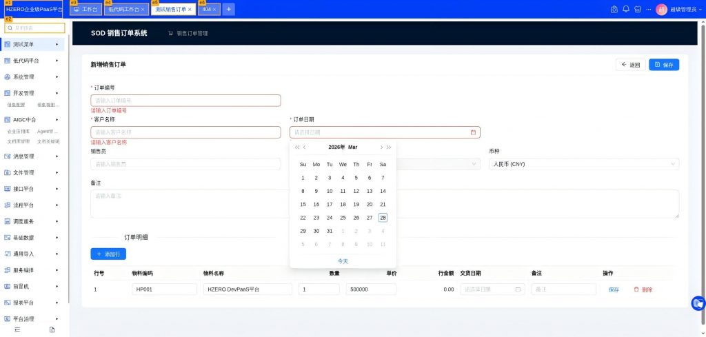This screenshot has height=337, width=706.
Task: Go to next month in calendar
Action: [x=381, y=147]
